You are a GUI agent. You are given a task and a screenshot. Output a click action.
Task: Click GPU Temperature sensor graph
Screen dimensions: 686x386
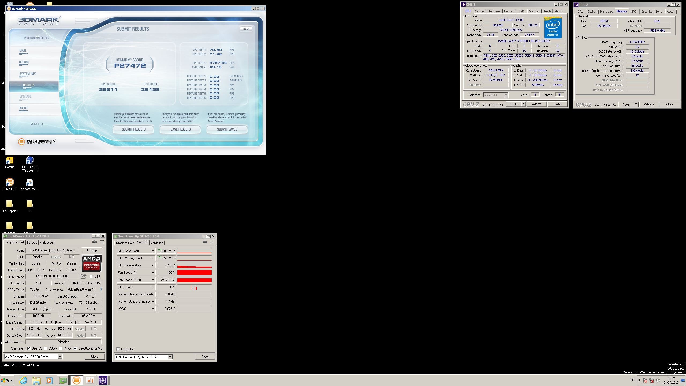point(194,265)
